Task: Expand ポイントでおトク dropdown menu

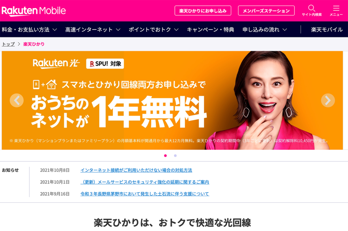Action: point(154,29)
